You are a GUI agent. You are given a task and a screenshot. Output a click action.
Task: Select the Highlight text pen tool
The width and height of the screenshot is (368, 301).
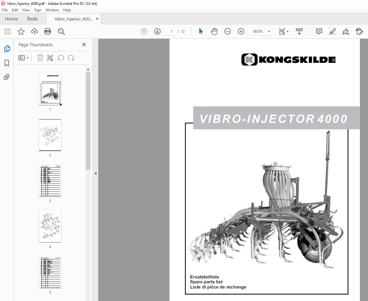[333, 31]
